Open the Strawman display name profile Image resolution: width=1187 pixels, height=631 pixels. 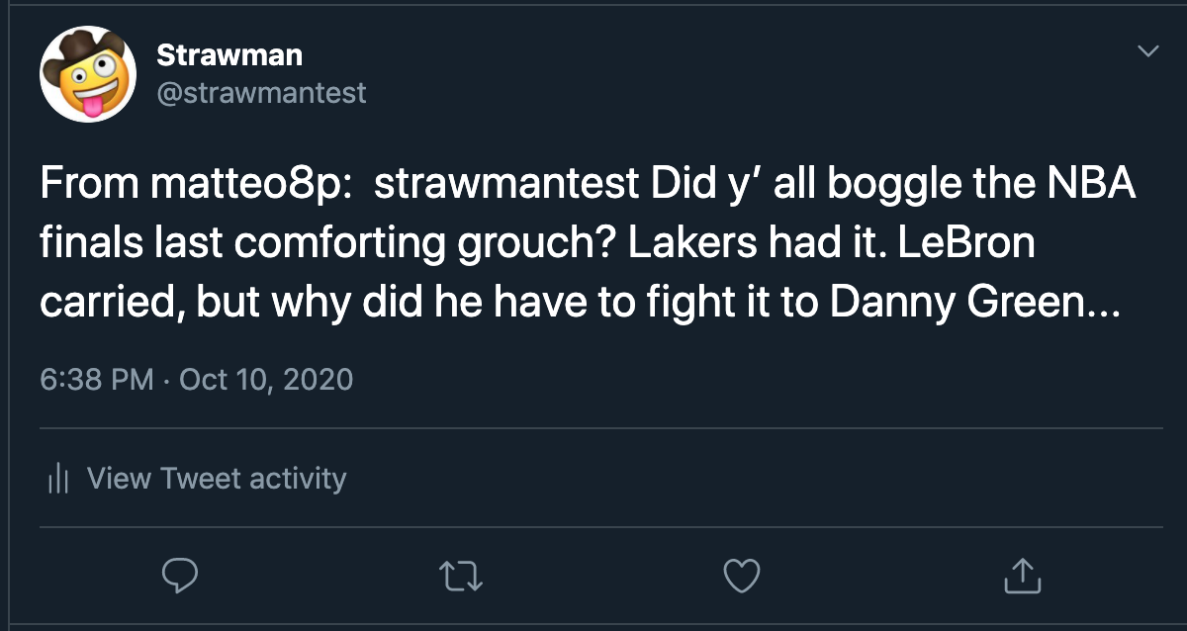point(229,54)
